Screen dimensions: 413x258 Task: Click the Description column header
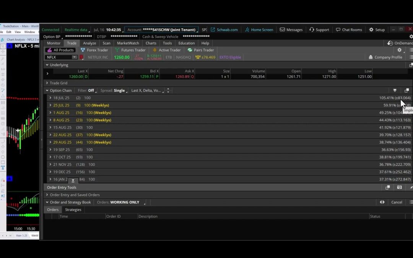(148, 216)
